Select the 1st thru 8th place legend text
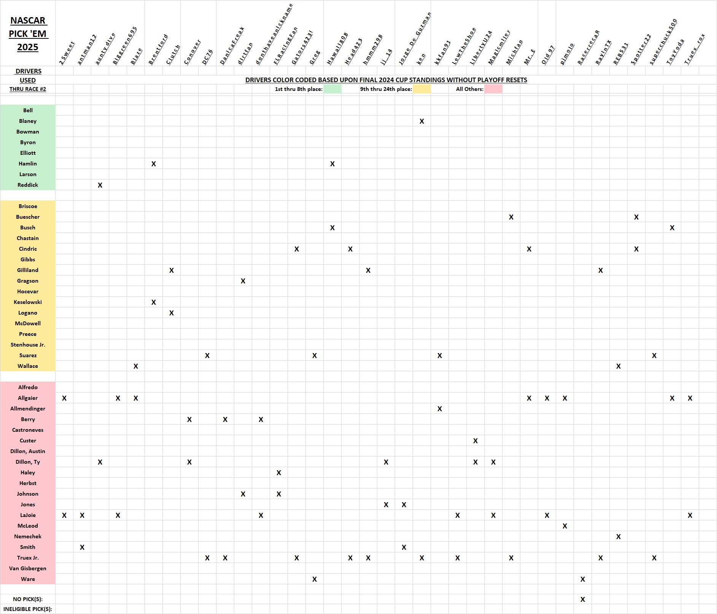Viewport: 717px width, 614px height. [x=299, y=89]
